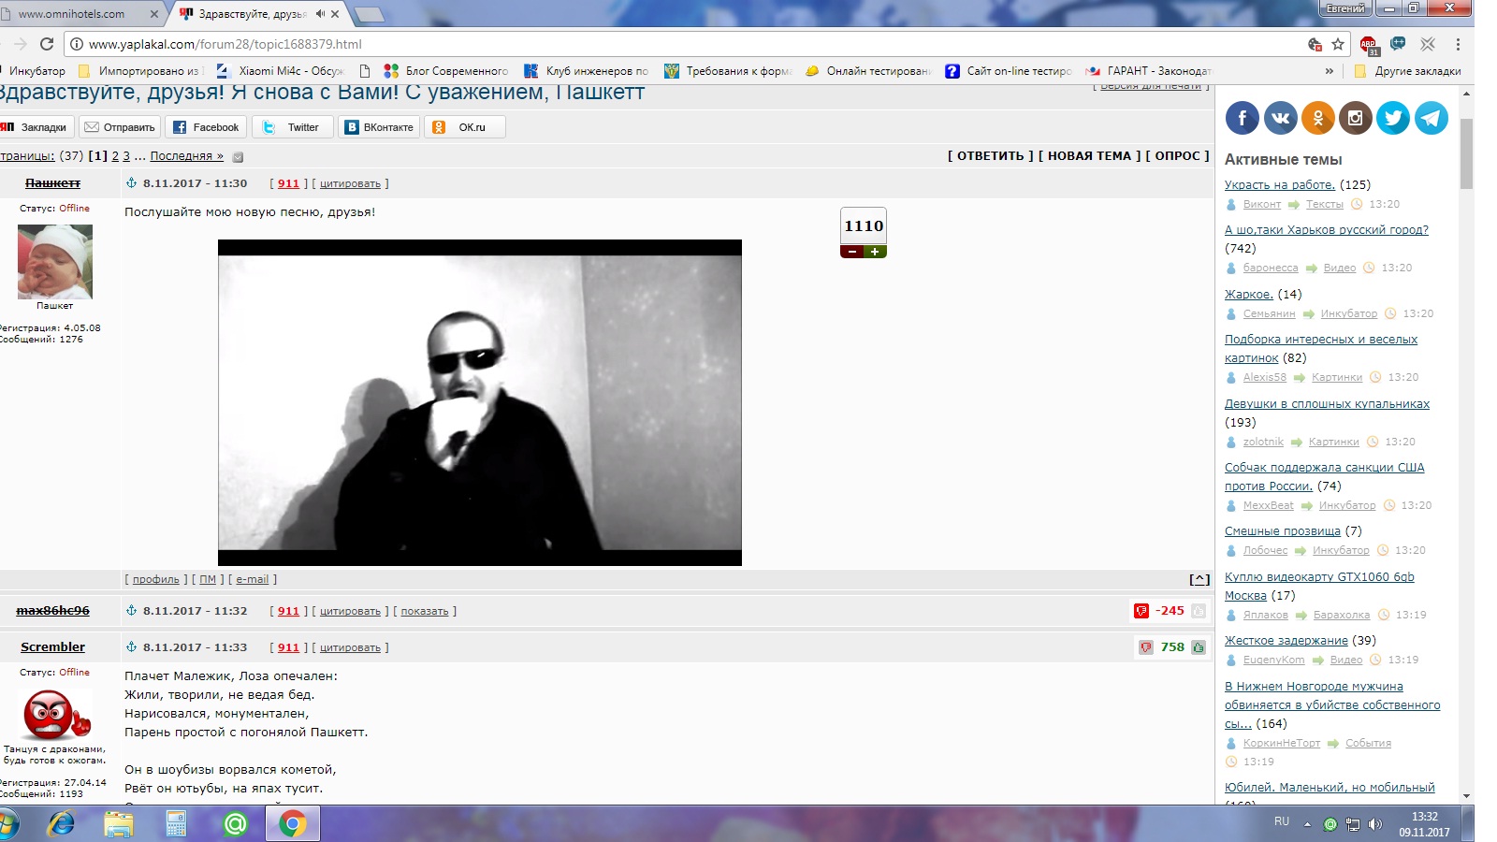1497x842 pixels.
Task: Click the volume speaker icon in system tray
Action: pos(1374,824)
